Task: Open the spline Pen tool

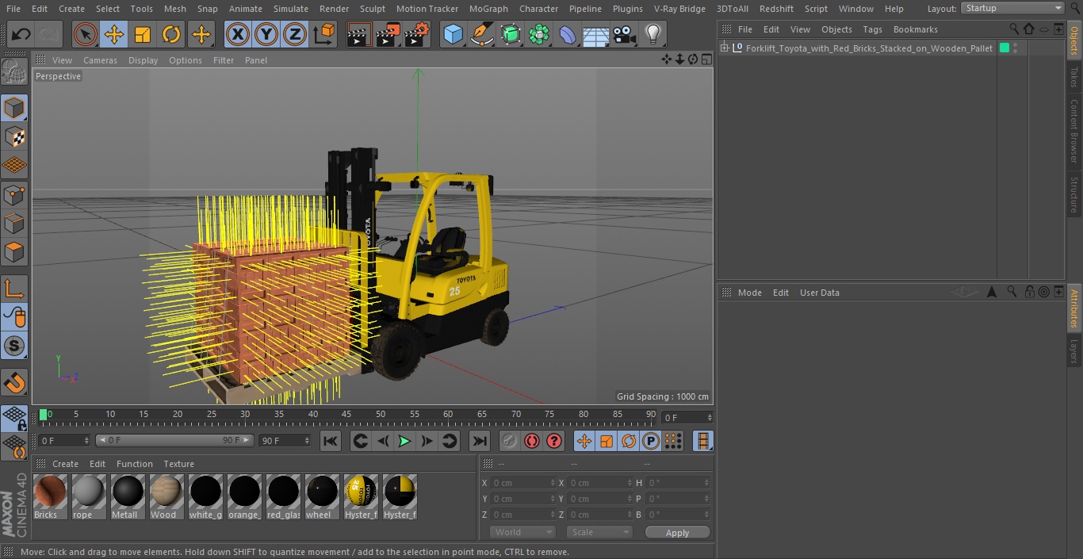Action: tap(481, 35)
